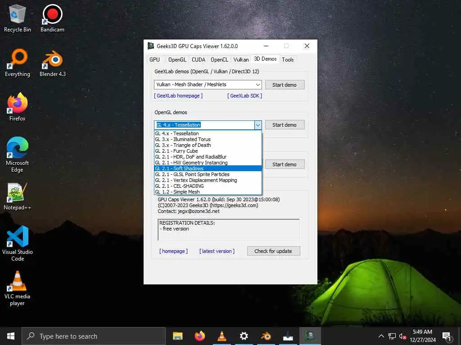Select the VLC media player desktop icon

(18, 288)
